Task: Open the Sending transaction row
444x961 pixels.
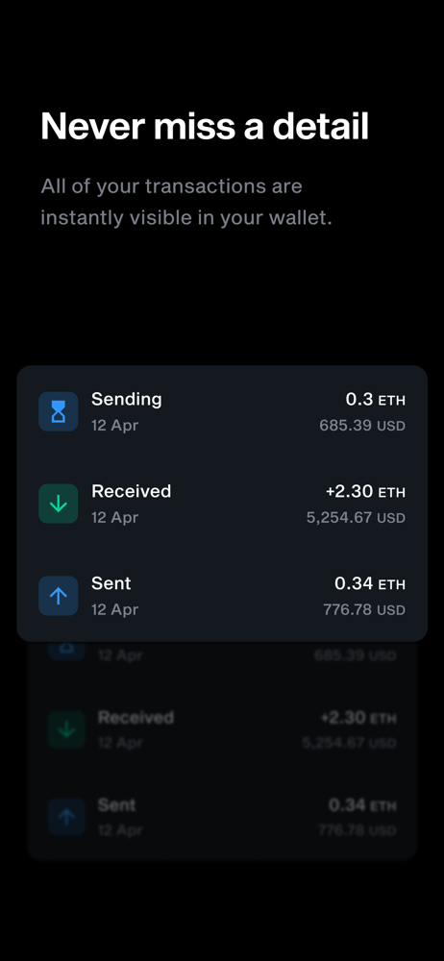Action: tap(222, 411)
